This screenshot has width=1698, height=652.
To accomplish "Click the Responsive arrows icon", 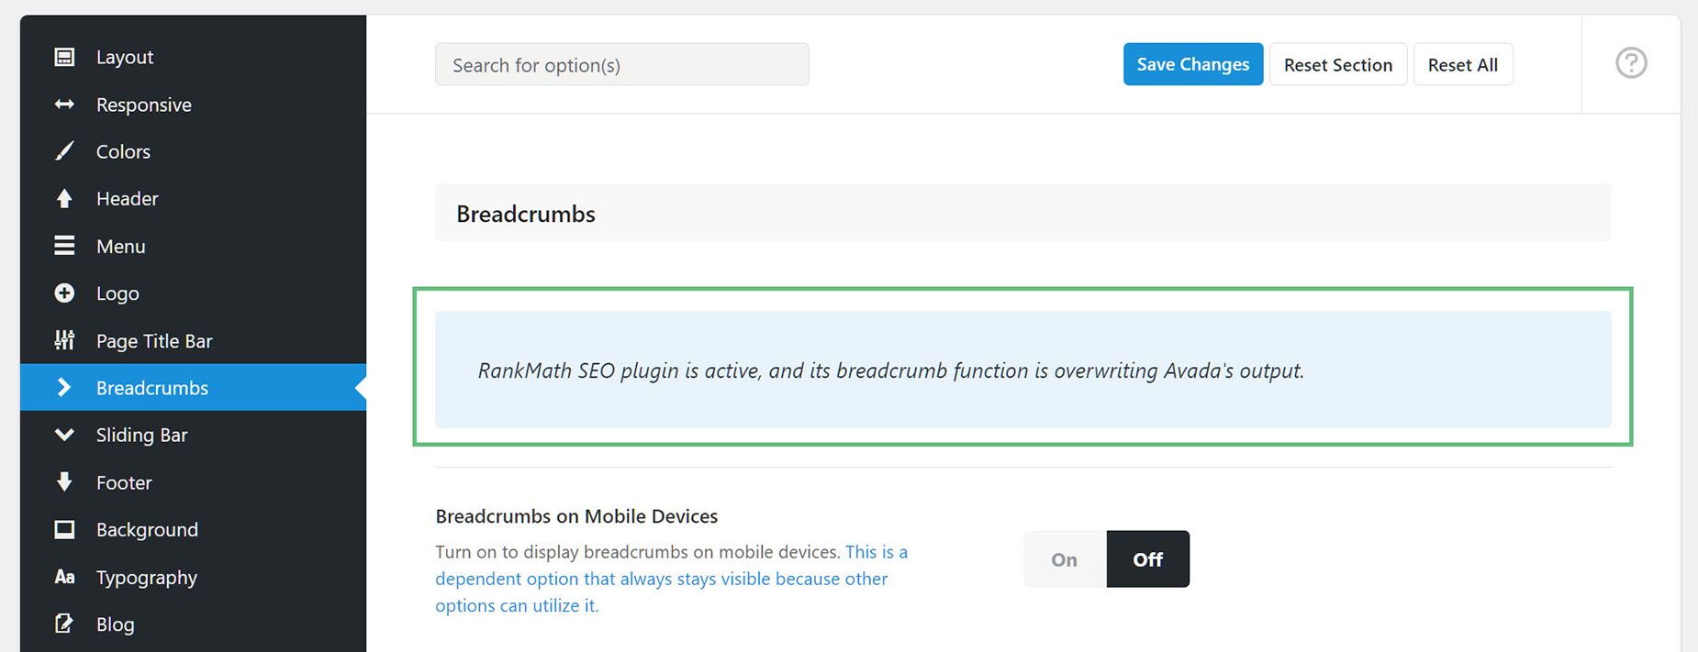I will click(64, 105).
